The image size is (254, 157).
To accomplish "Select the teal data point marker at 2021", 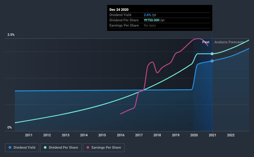I will pyautogui.click(x=212, y=54).
